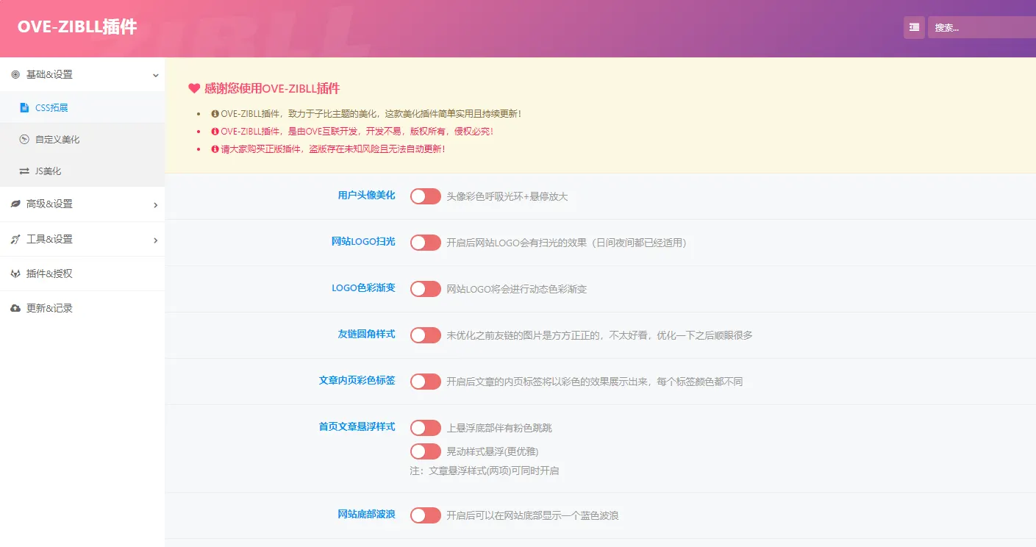Image resolution: width=1036 pixels, height=547 pixels.
Task: Click the target icon beside 基础&设置
Action: 15,75
